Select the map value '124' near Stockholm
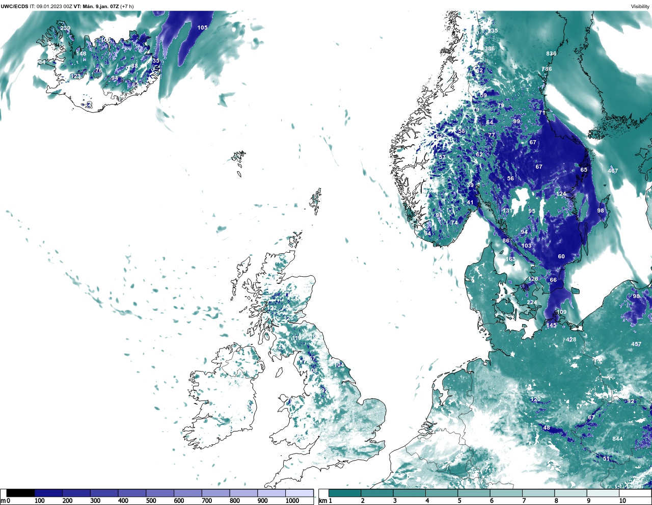 pyautogui.click(x=561, y=194)
